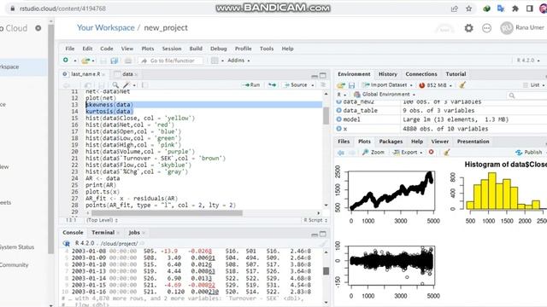Screen dimensions: 547x307
Task: Open Rana Umer account avatar
Action: [507, 28]
